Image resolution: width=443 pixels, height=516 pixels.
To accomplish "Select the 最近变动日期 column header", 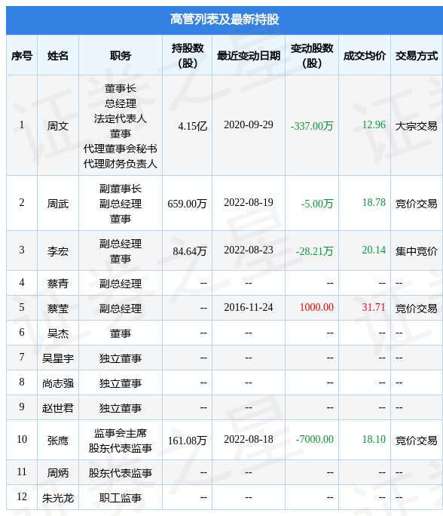I will pos(249,56).
